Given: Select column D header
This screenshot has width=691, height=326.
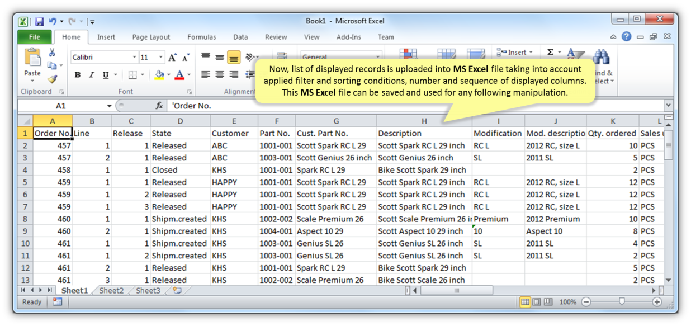Looking at the screenshot, I should pyautogui.click(x=180, y=121).
